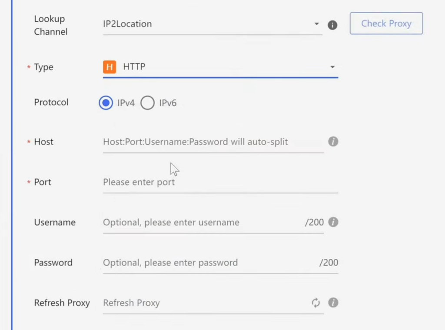This screenshot has width=445, height=330.
Task: Expand the Lookup Channel dropdown arrow
Action: 317,24
